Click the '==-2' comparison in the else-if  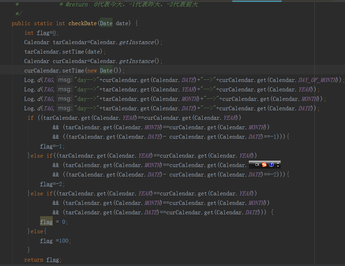(270, 175)
